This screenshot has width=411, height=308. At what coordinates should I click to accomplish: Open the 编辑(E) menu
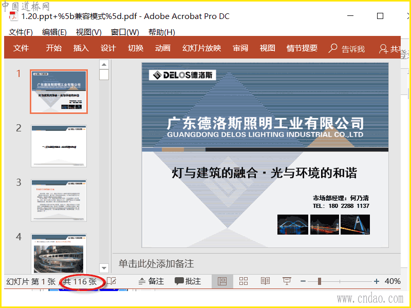point(54,32)
